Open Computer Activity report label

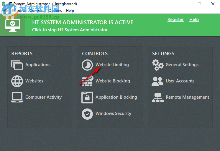[x=43, y=97]
